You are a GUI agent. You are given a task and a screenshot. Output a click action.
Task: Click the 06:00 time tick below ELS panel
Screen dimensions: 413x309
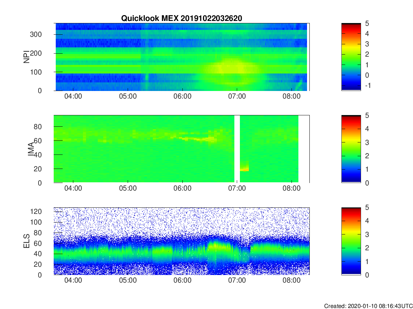[x=182, y=280]
